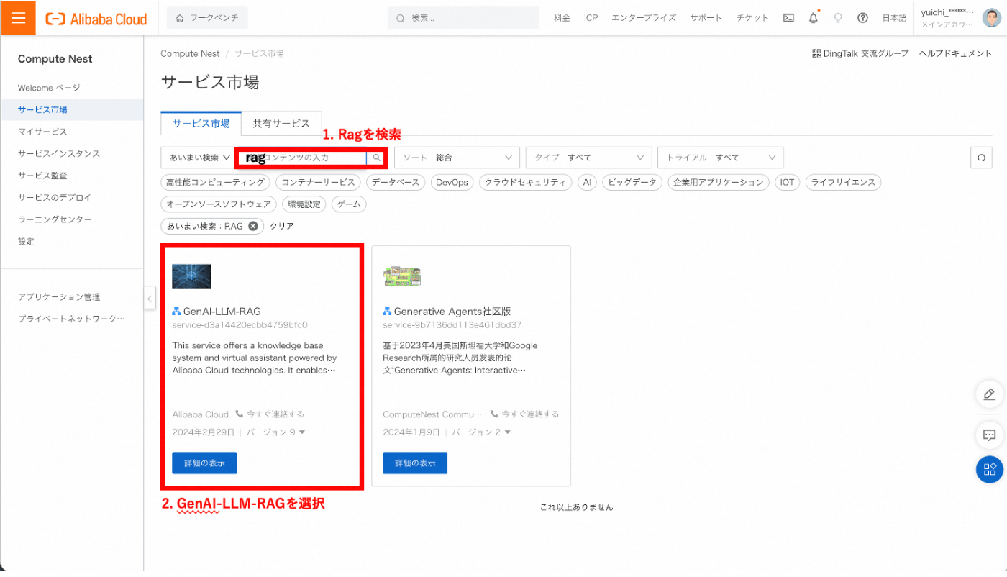Open the blue apps grid floating button
This screenshot has height=577, width=1007.
pos(989,469)
